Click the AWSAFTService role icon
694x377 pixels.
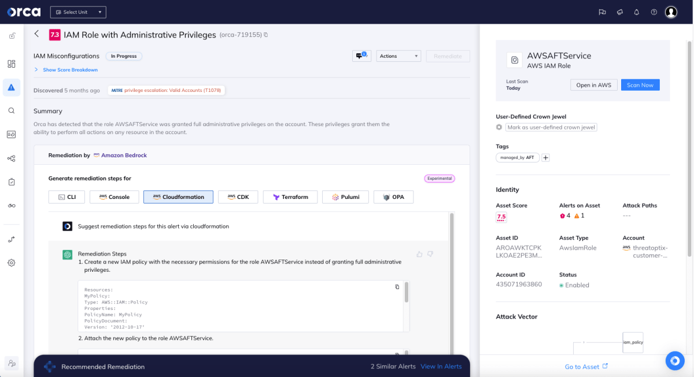[514, 60]
